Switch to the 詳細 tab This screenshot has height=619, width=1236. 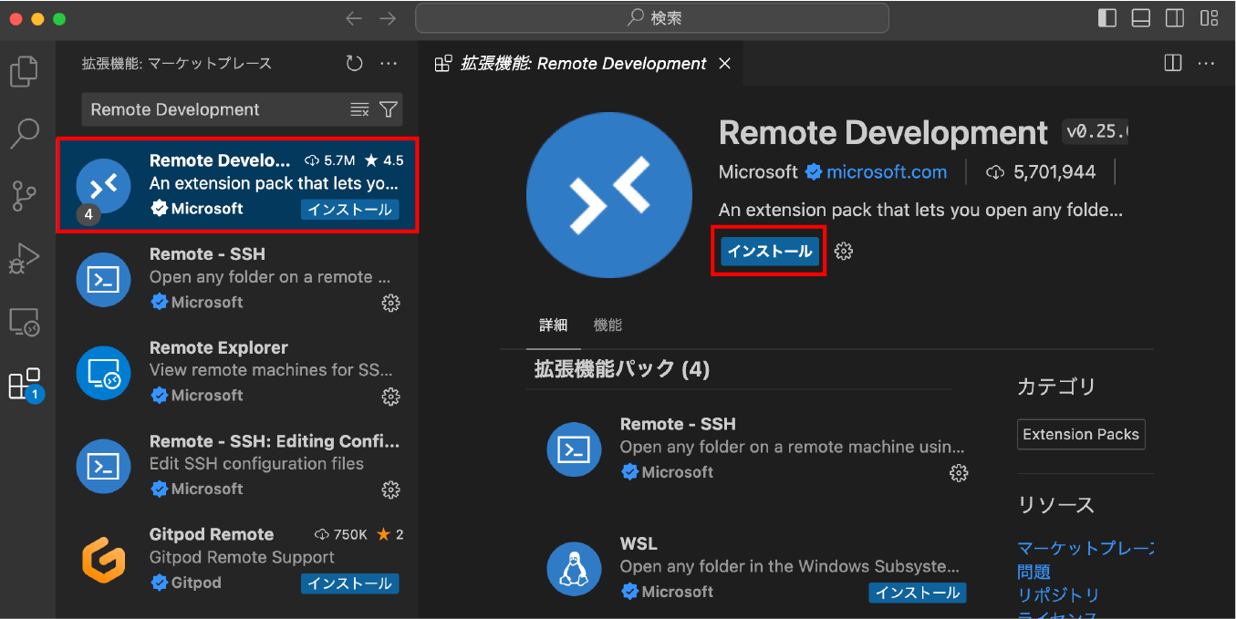553,325
